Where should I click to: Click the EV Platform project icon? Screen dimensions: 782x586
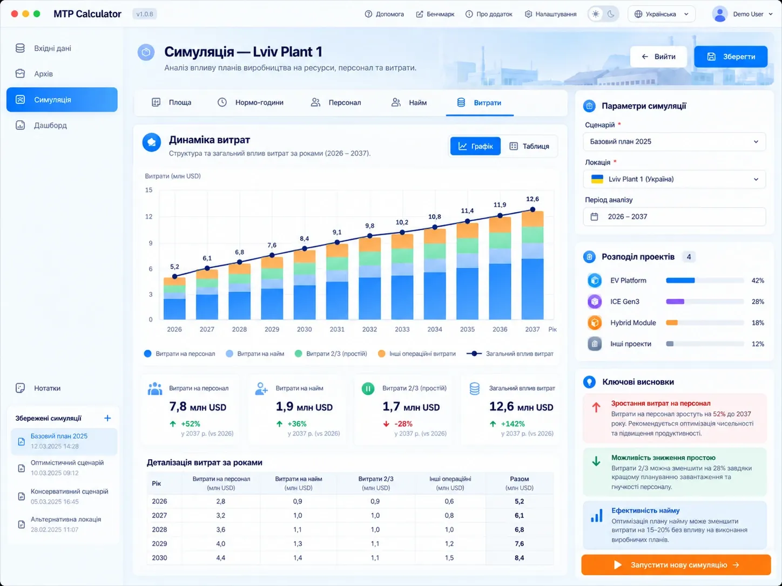595,281
